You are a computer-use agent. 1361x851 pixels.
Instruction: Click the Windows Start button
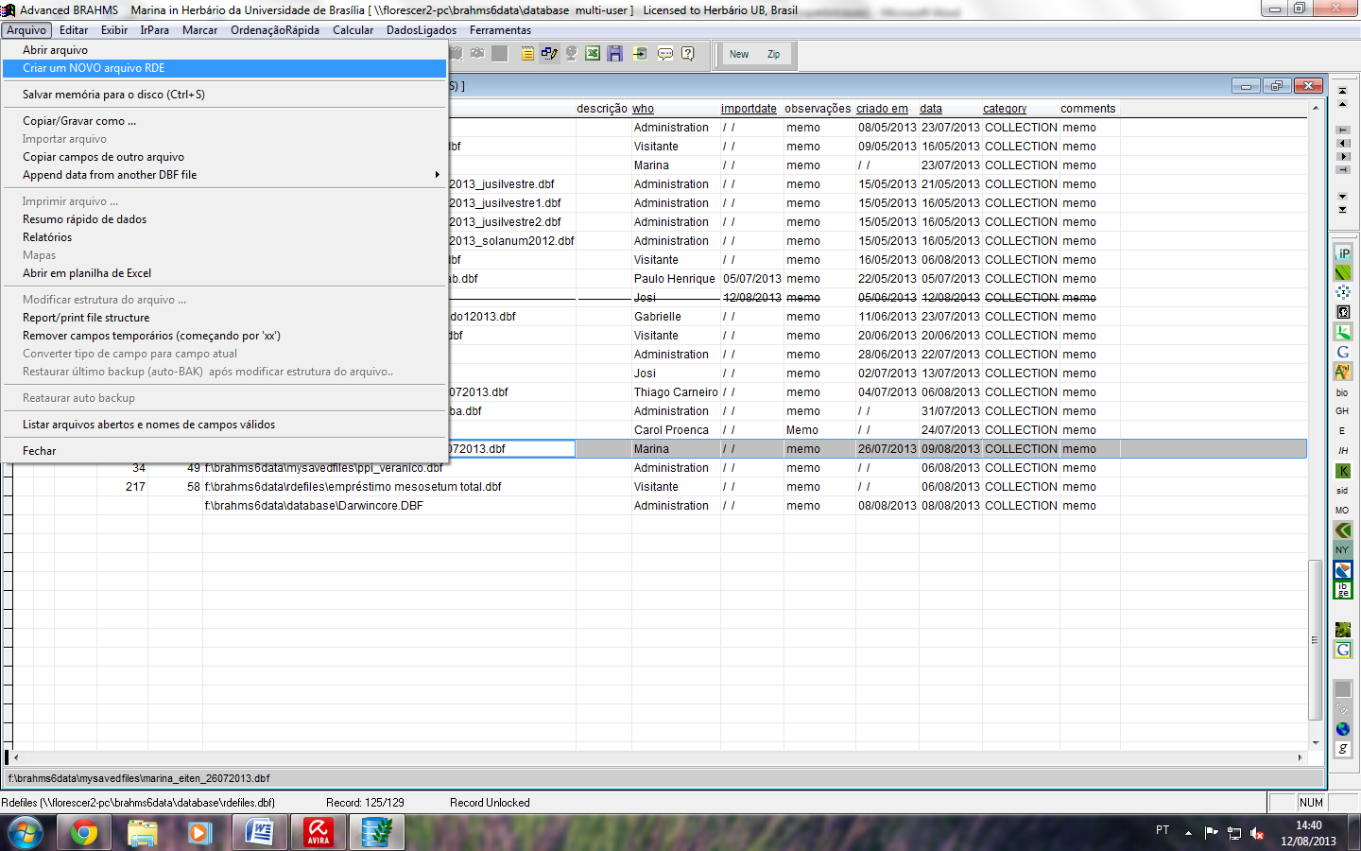point(26,833)
